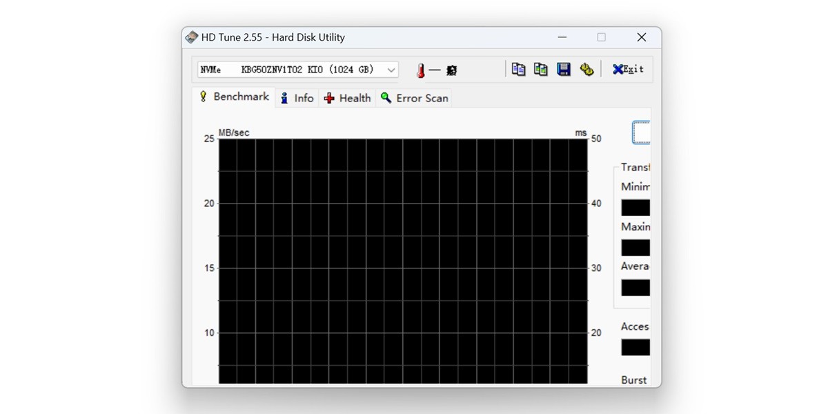Open options via the gears icon
The image size is (828, 414).
[586, 69]
